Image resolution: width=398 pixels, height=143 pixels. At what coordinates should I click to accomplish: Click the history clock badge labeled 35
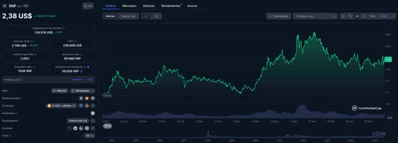107,126
